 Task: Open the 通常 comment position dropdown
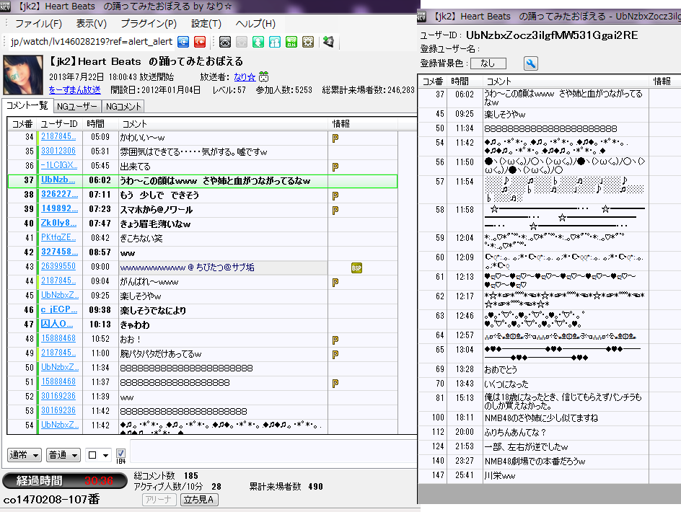point(24,455)
